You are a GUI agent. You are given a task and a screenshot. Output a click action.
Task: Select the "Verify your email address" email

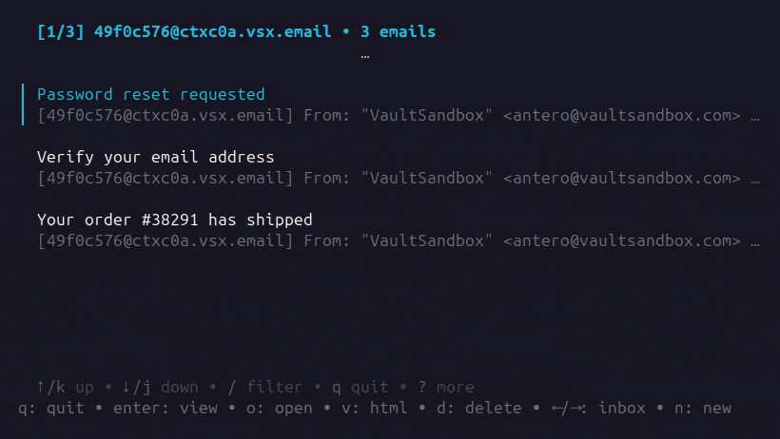[x=155, y=157]
